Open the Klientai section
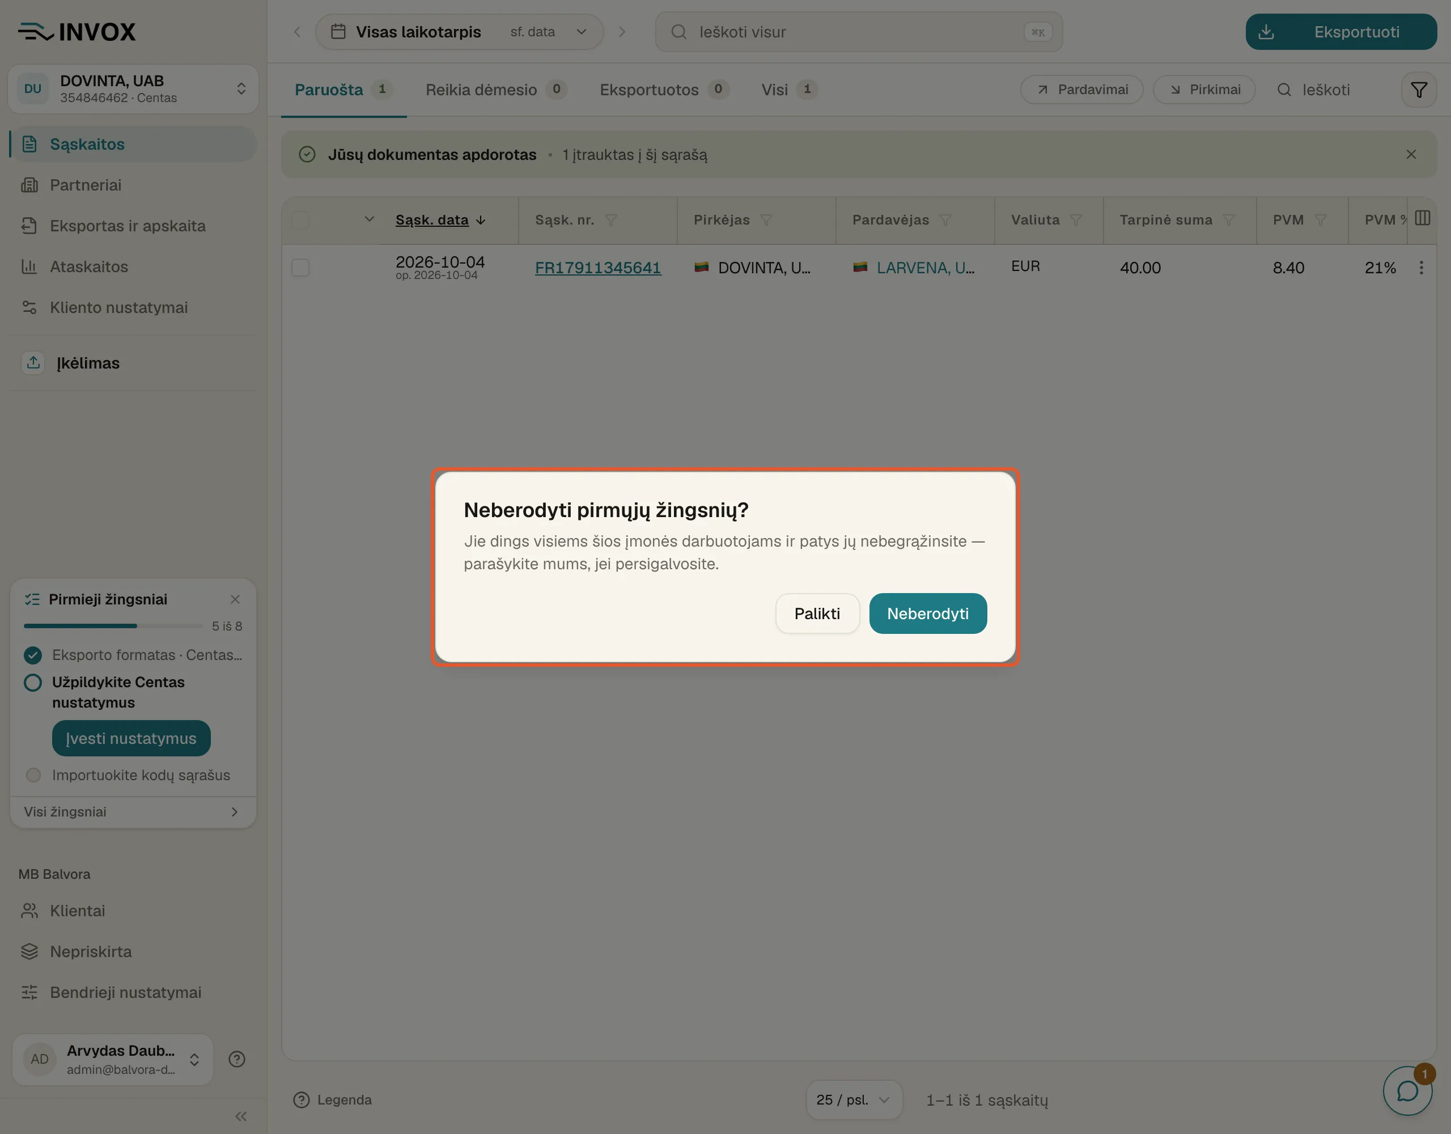Screen dimensions: 1451x1134 [x=133, y=911]
